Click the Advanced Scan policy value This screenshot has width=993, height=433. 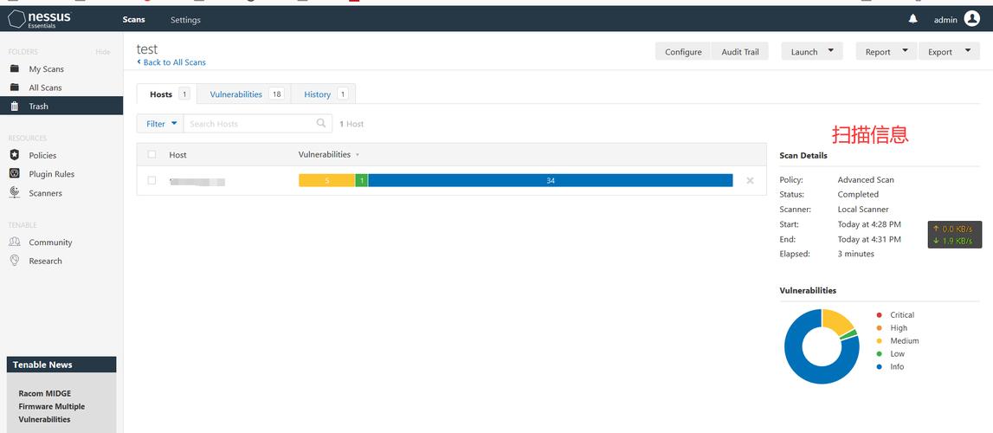pos(866,180)
